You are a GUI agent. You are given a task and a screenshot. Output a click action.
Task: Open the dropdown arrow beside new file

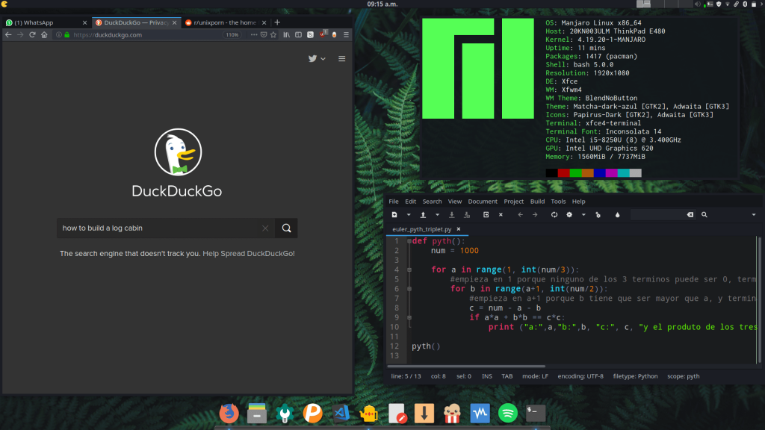pos(408,215)
